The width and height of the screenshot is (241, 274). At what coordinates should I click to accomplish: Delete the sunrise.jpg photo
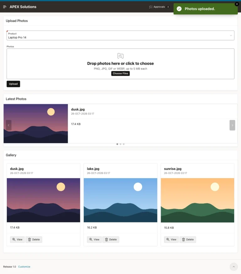coord(188,239)
